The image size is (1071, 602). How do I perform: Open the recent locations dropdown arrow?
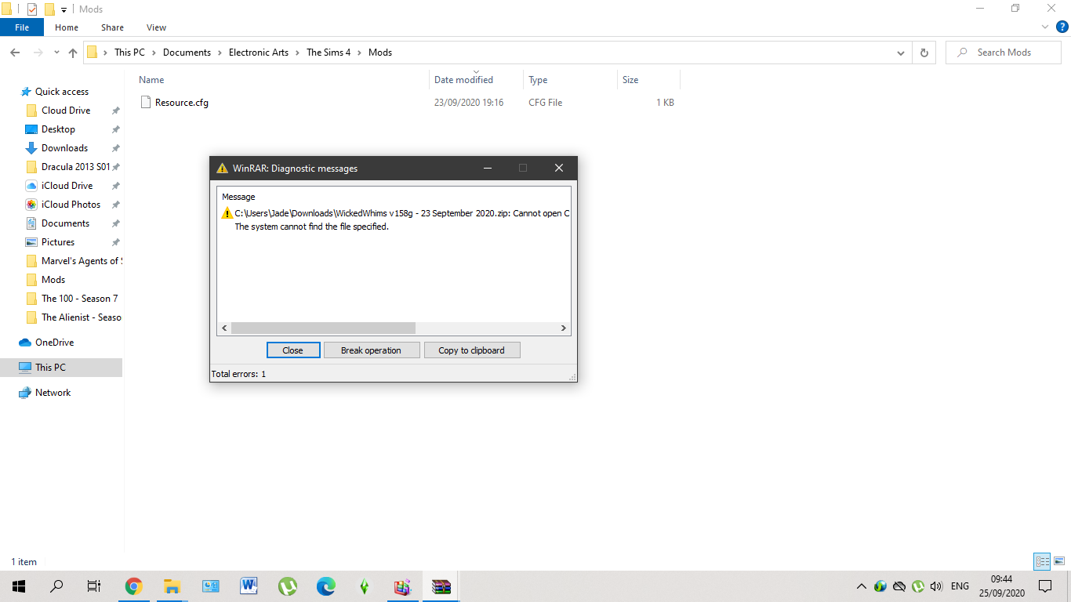click(56, 53)
